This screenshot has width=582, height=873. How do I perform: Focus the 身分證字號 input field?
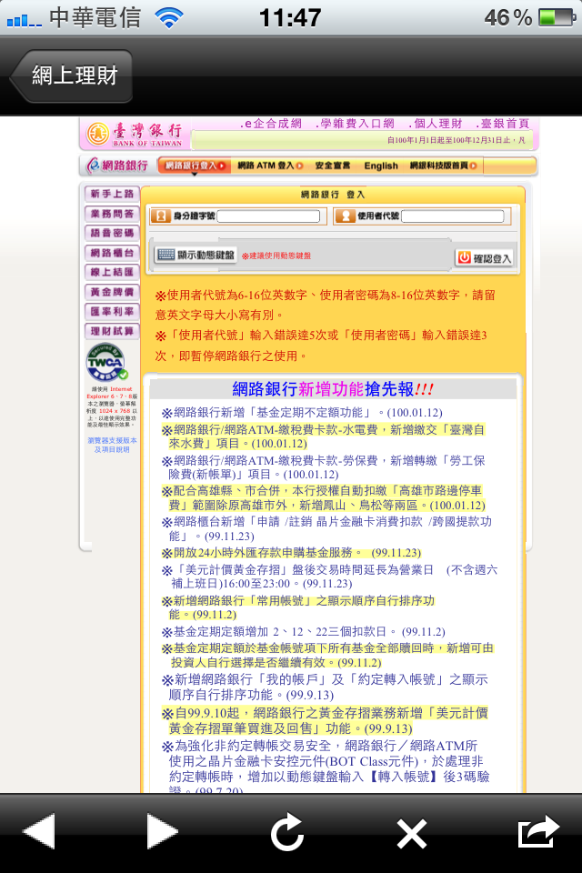click(268, 216)
